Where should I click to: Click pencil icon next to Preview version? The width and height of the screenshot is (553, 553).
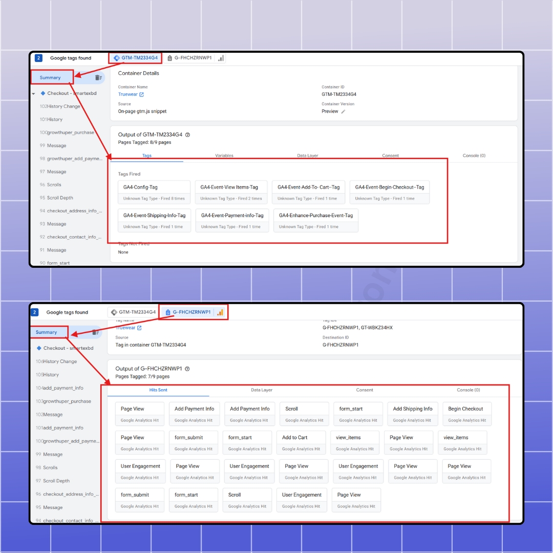[x=343, y=112]
